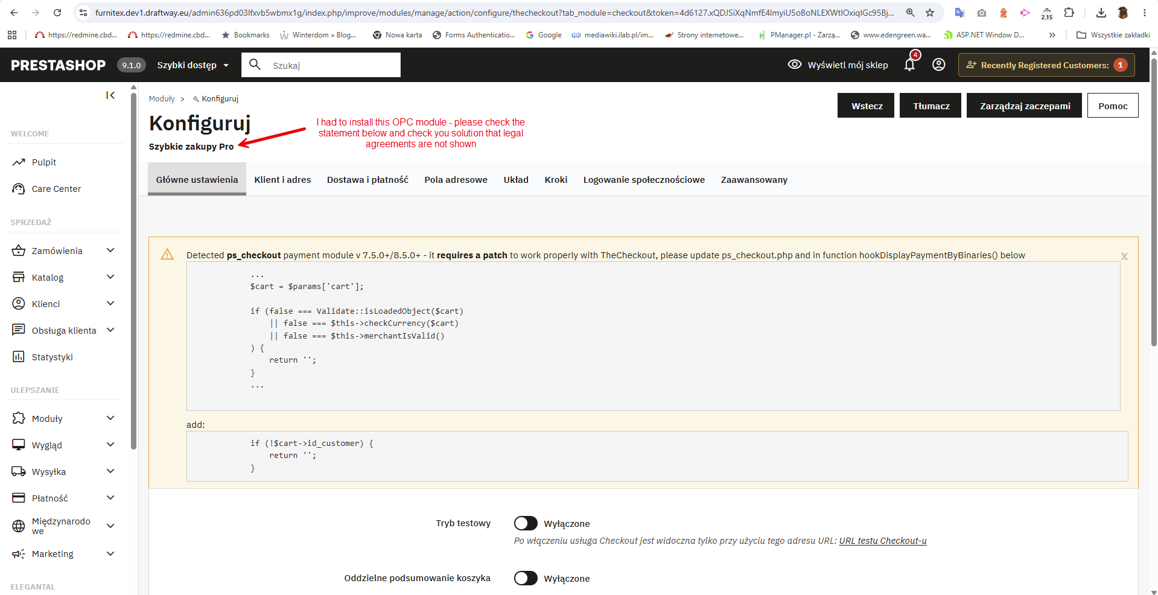This screenshot has height=595, width=1158.
Task: Open the URL testu Checkout-u link
Action: (882, 541)
